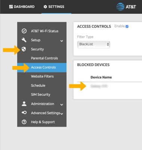This screenshot has width=142, height=150.
Task: Select Access Controls in sidebar
Action: 42,67
